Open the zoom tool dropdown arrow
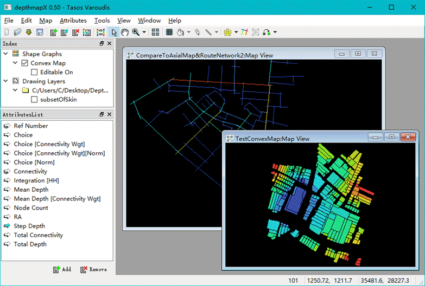Screen dimensions: 425x286 coord(144,32)
